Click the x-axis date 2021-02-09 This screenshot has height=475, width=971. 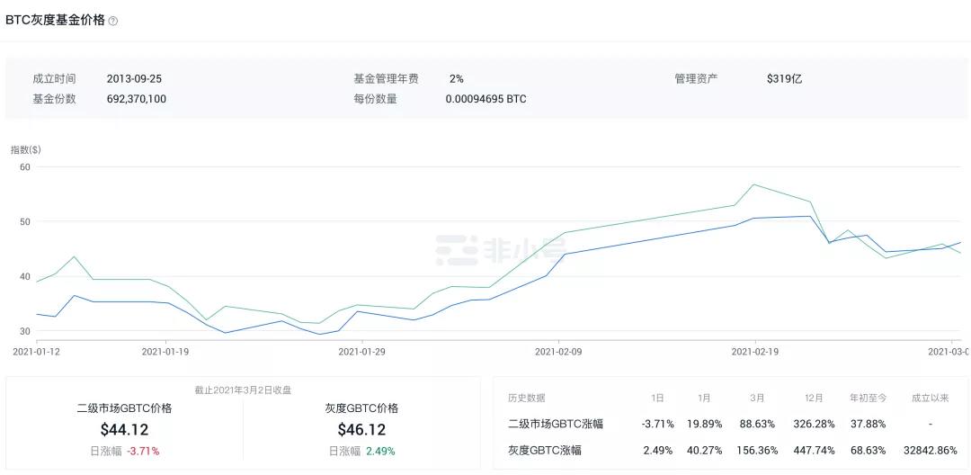click(558, 351)
